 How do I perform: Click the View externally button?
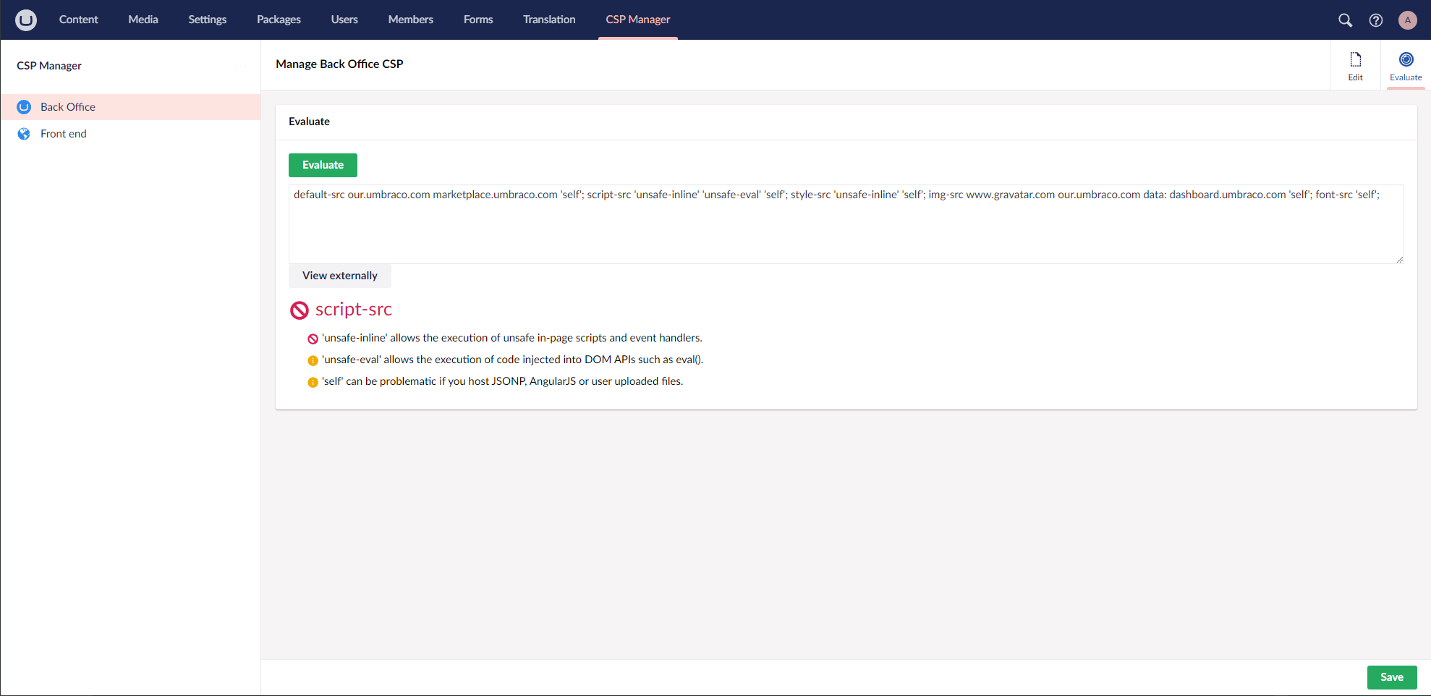pos(340,276)
